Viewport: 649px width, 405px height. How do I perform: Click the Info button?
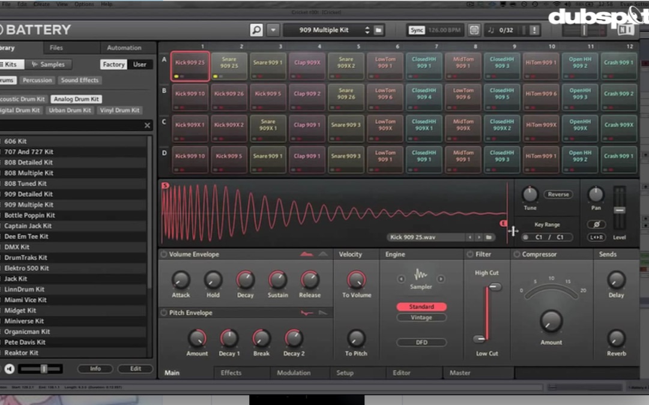click(95, 368)
